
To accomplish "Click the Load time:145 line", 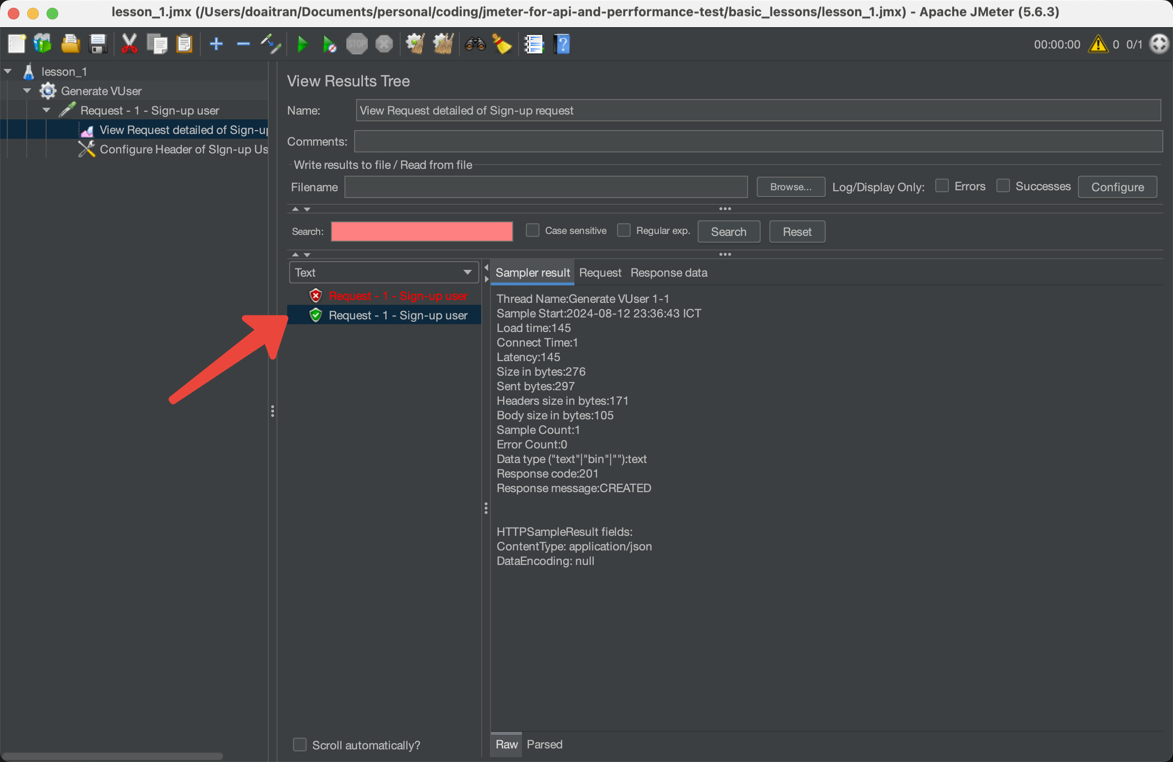I will (x=533, y=328).
